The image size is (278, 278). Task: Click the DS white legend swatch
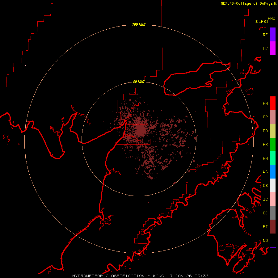click(273, 185)
